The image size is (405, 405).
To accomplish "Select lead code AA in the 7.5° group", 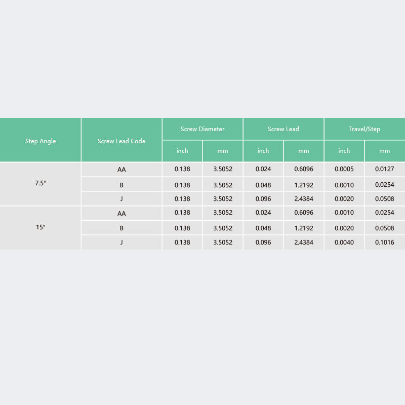I will [x=121, y=170].
